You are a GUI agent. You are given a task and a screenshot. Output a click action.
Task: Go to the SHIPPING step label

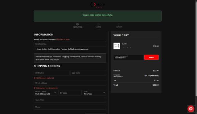pyautogui.click(x=98, y=27)
